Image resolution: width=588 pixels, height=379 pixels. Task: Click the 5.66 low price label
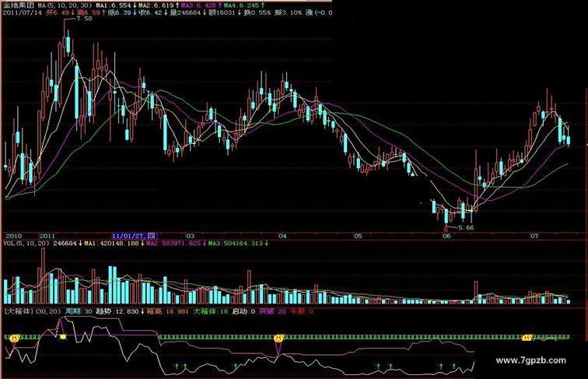click(466, 228)
